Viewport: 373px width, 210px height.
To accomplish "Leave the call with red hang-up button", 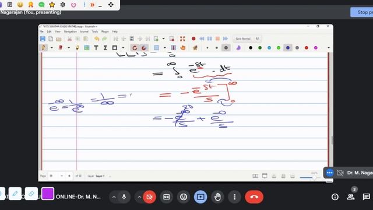I will point(254,197).
